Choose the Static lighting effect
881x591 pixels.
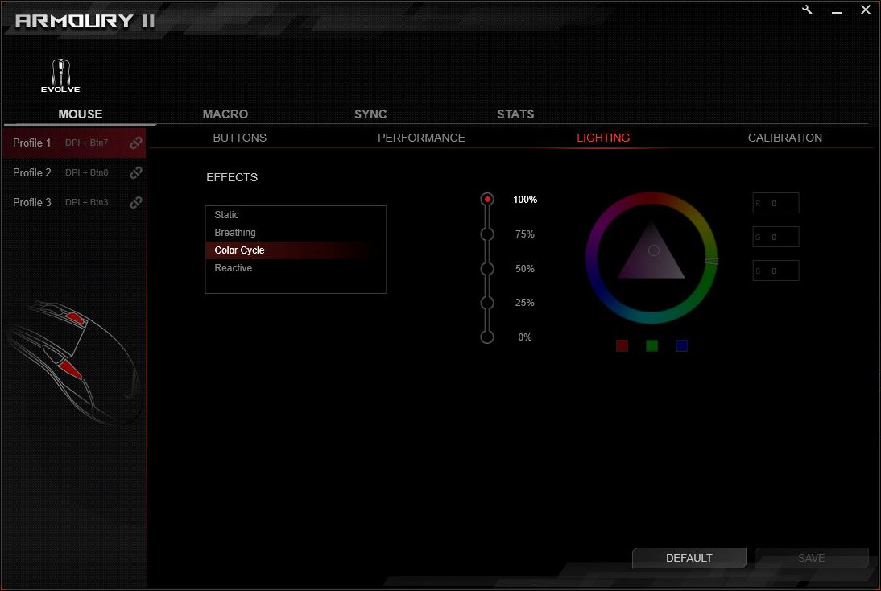tap(295, 215)
